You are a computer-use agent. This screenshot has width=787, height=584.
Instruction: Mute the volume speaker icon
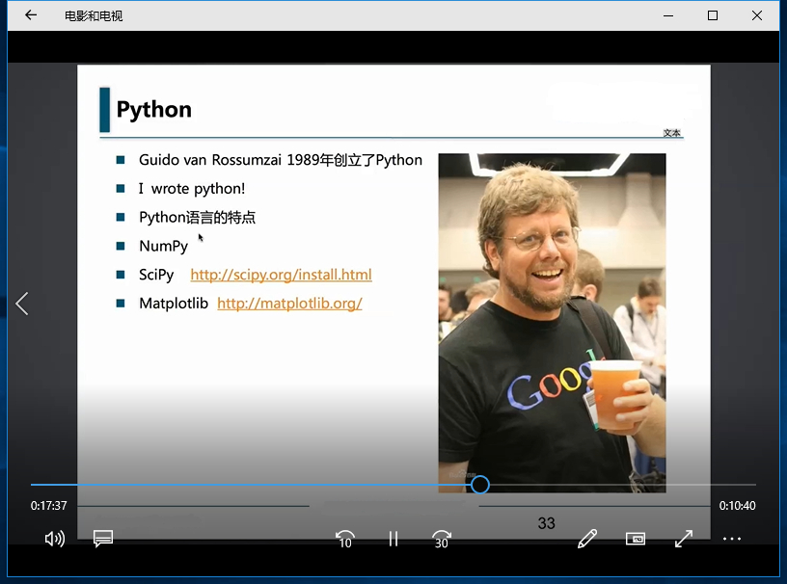(55, 539)
